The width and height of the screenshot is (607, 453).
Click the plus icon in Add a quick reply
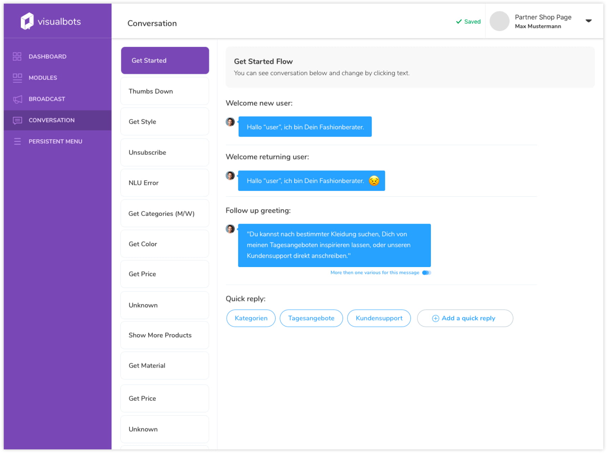tap(435, 318)
